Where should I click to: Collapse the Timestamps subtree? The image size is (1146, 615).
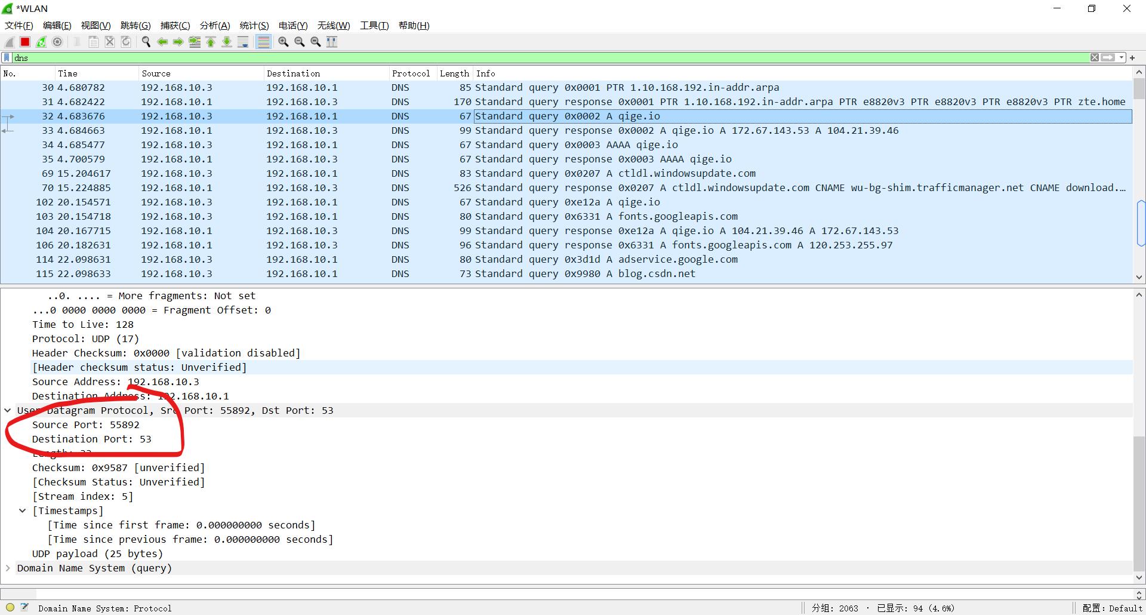point(23,511)
